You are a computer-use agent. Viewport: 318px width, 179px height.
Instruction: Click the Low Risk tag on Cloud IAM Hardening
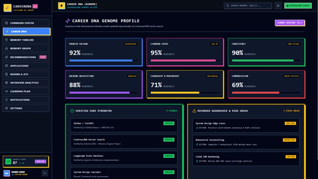[x=291, y=157]
